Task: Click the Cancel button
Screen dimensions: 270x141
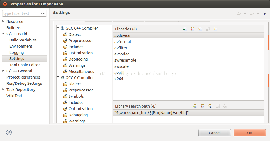Action: pos(215,133)
